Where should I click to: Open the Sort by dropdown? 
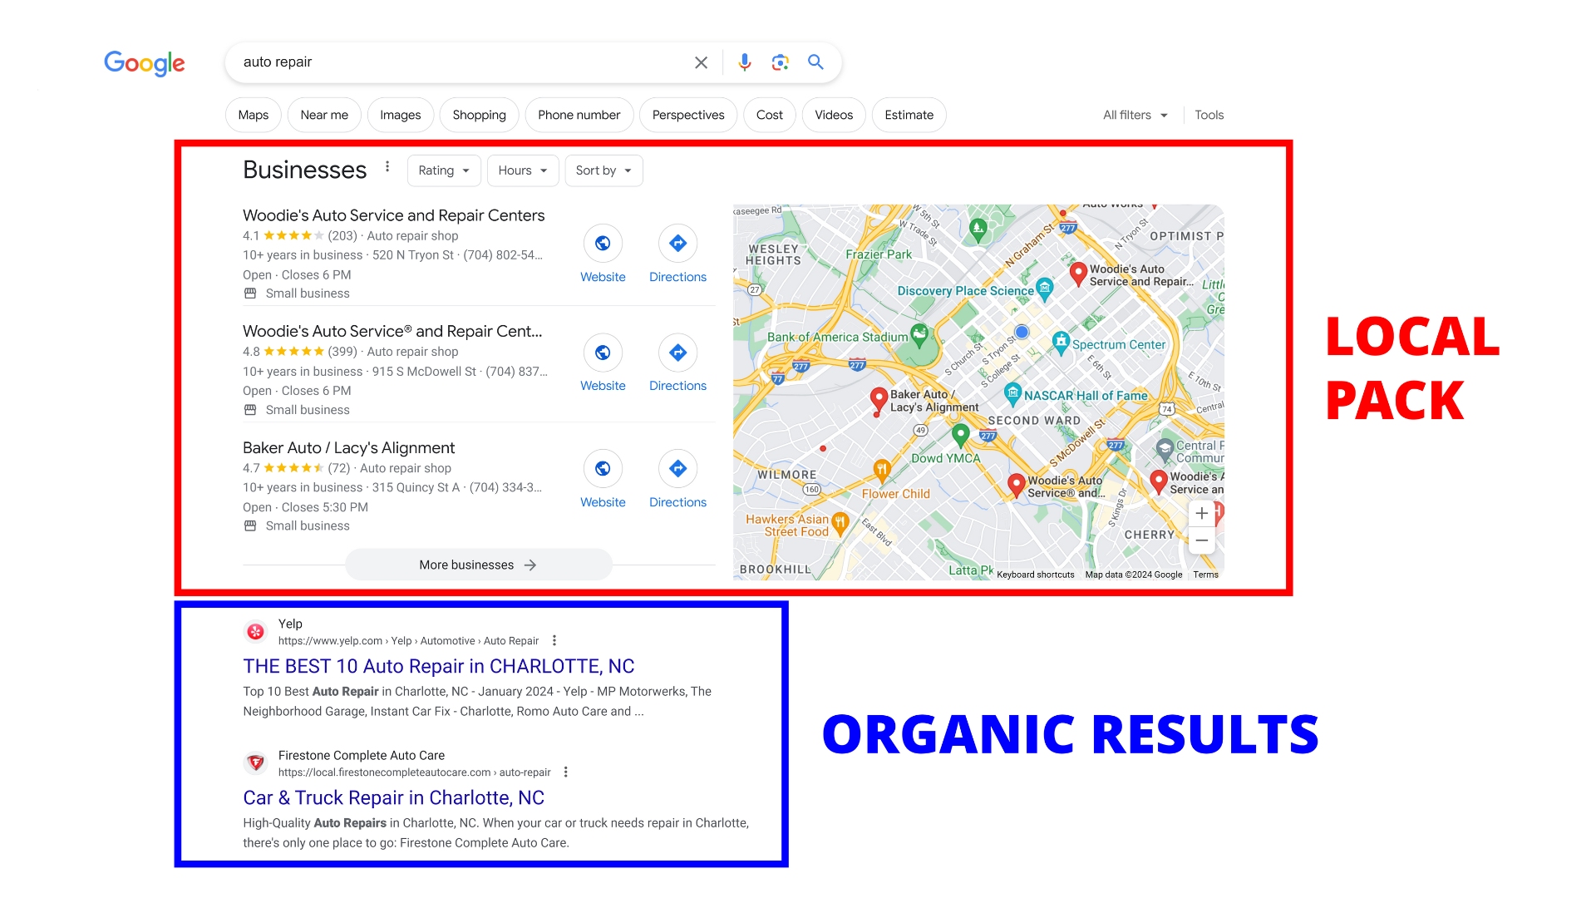point(603,170)
